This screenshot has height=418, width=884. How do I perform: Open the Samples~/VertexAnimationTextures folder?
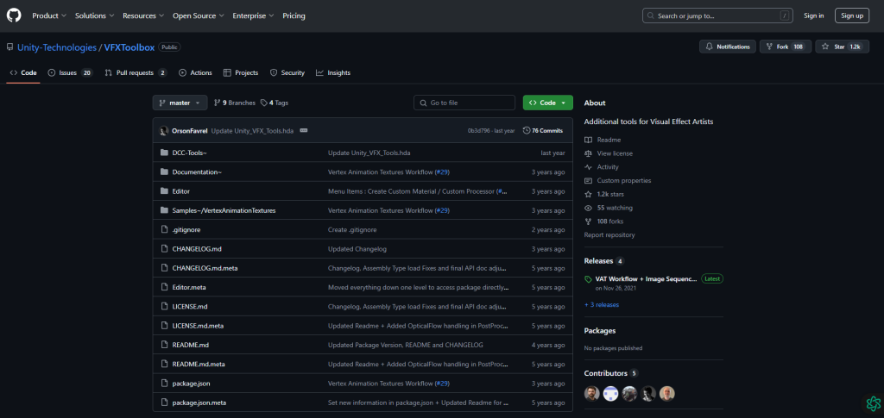click(224, 210)
